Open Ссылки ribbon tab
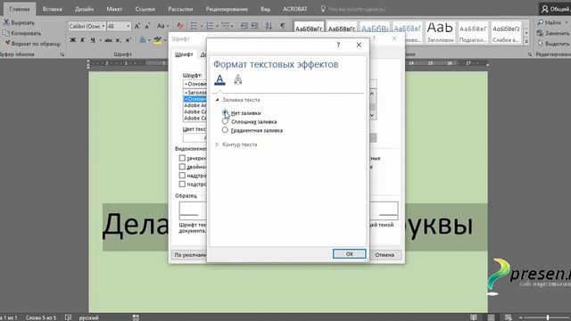 click(x=145, y=9)
